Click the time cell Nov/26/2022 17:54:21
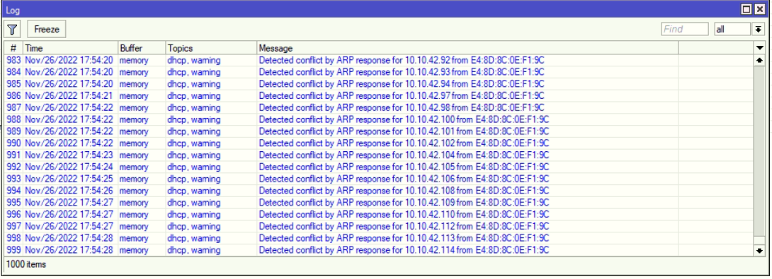Screen dimensions: 772x279 (69, 96)
